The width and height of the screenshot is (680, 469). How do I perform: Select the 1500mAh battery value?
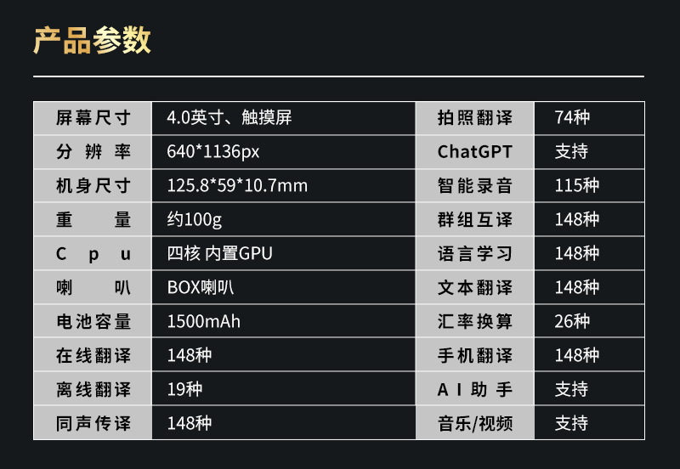point(204,322)
